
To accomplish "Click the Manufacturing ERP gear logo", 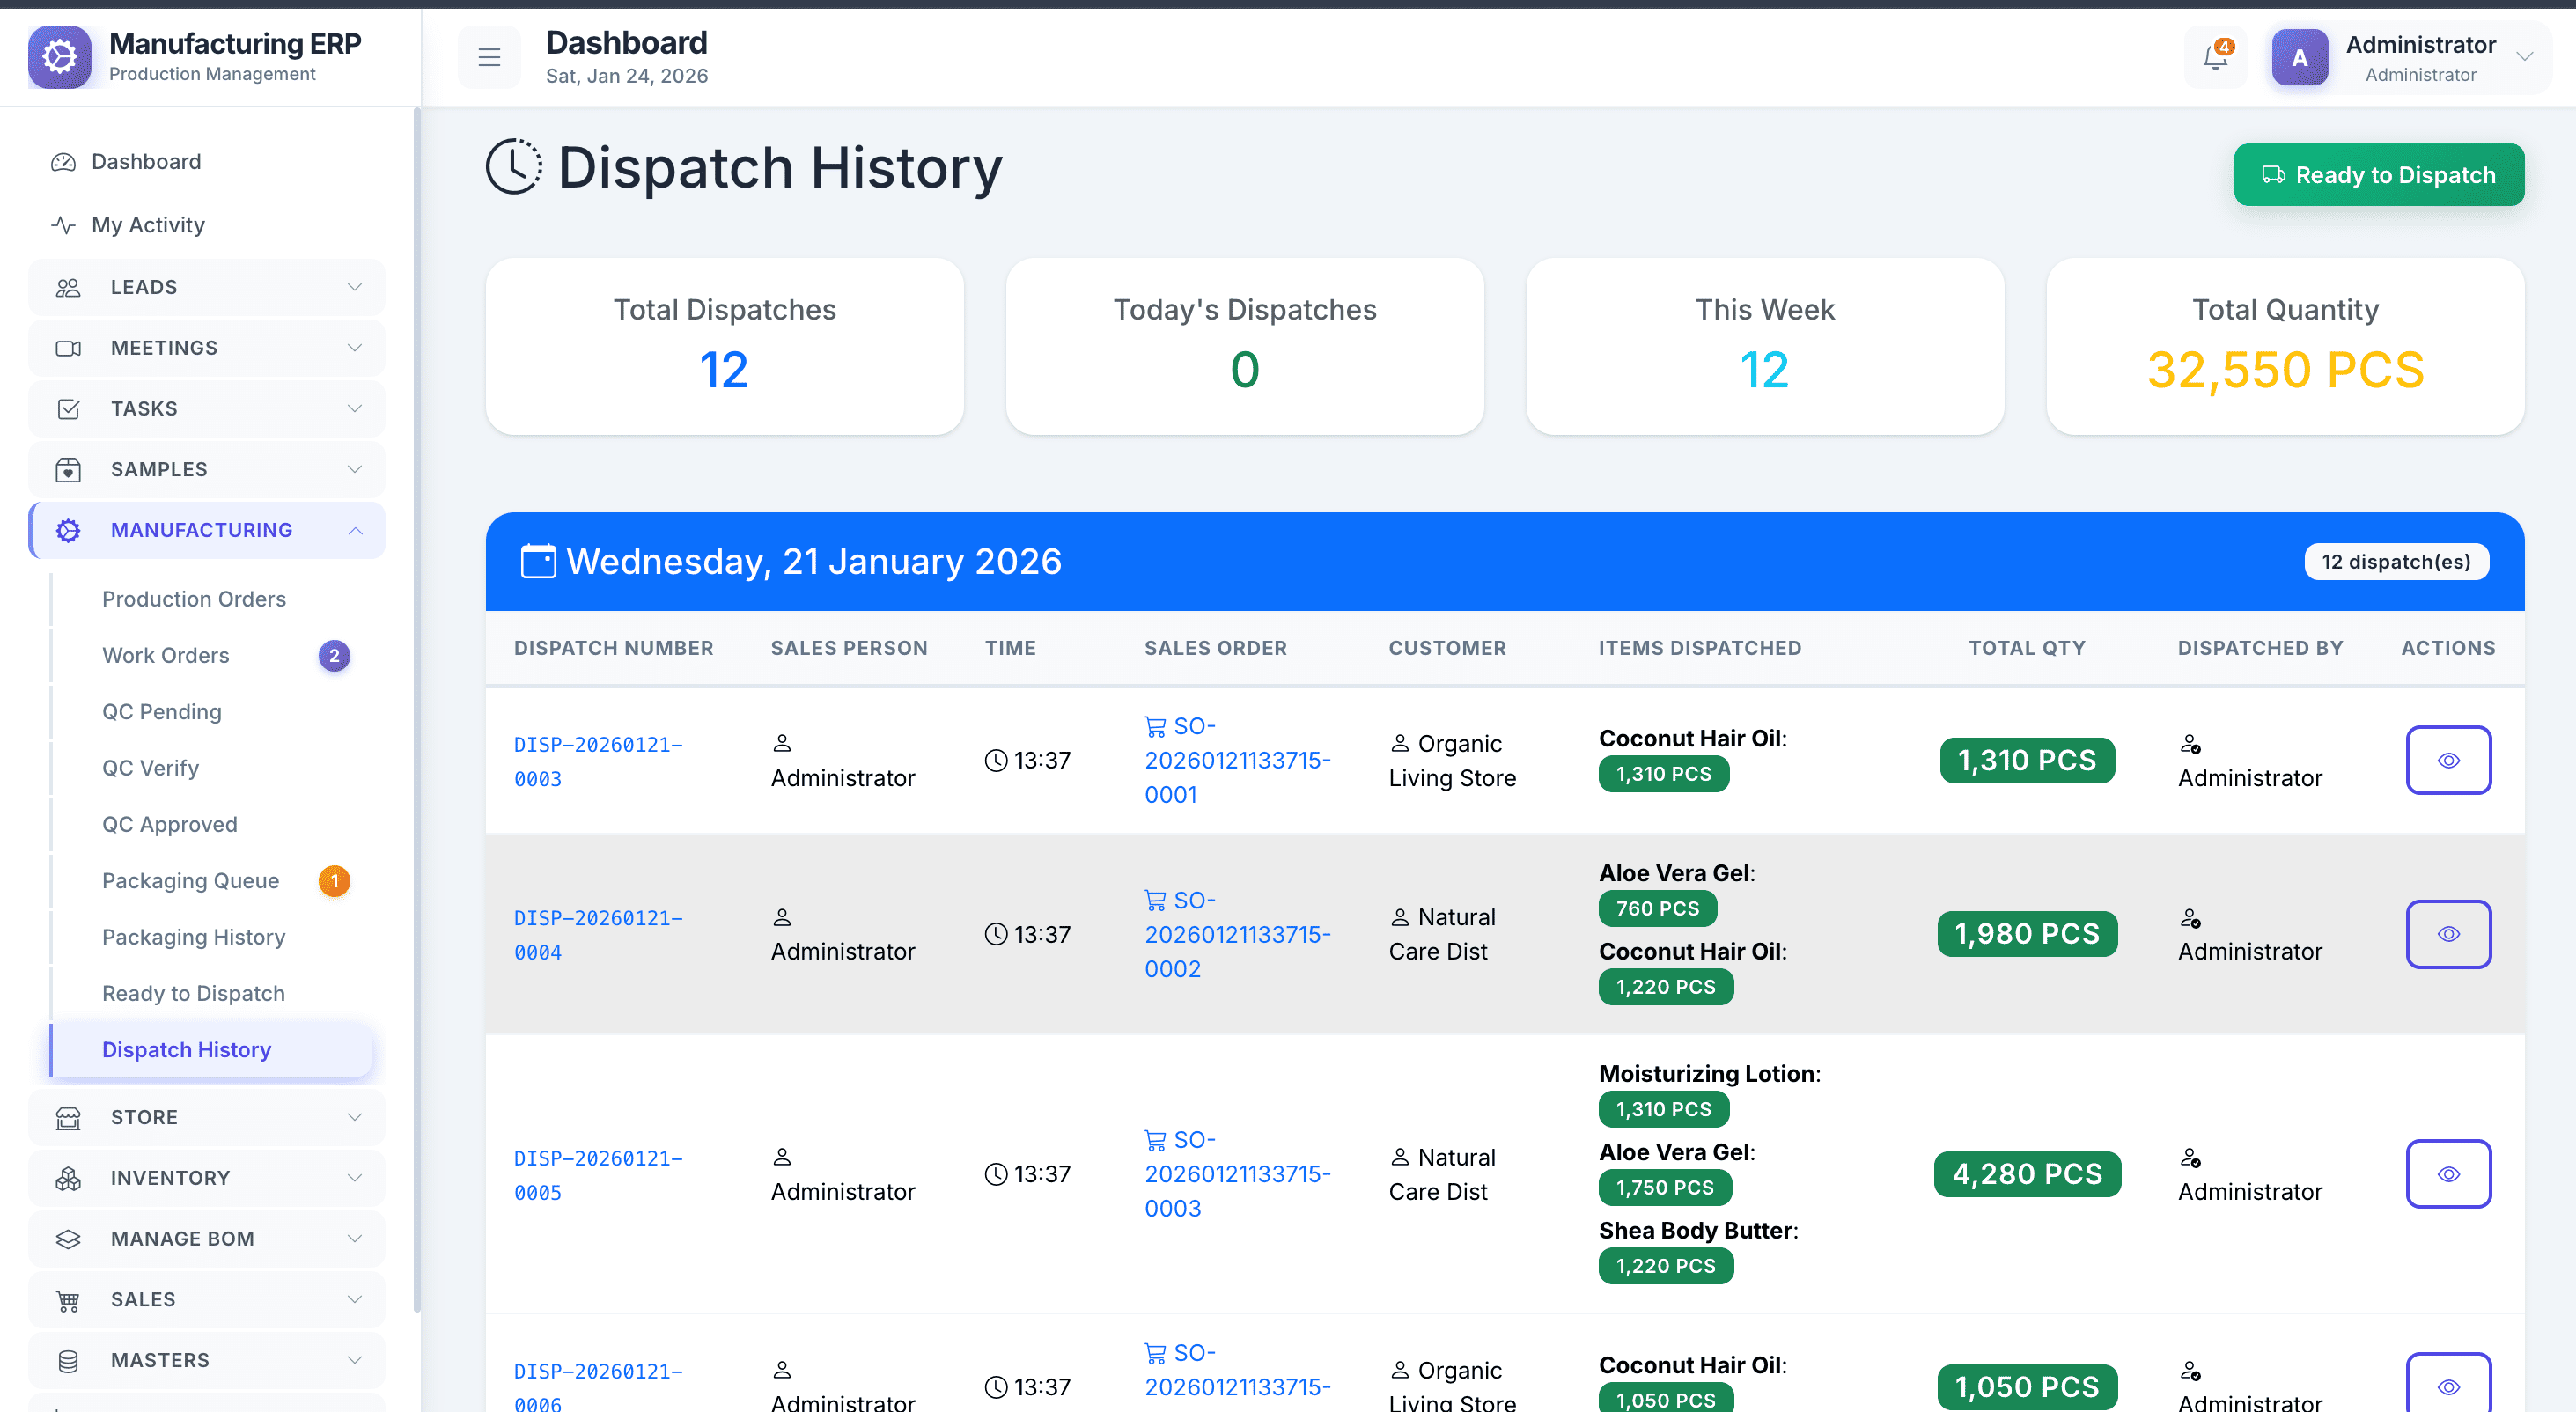I will point(60,57).
